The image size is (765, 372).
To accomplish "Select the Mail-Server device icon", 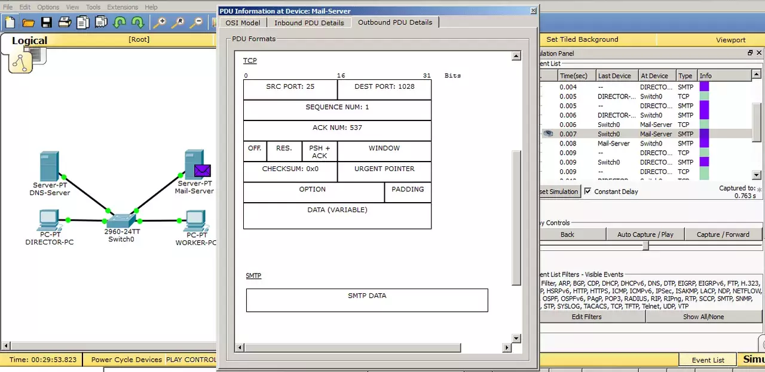I will pos(194,165).
